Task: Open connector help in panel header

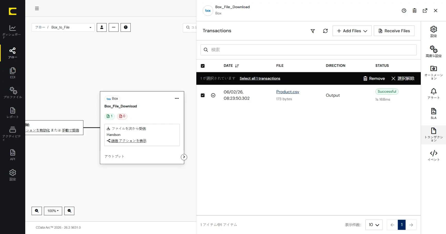Action: coord(404,11)
